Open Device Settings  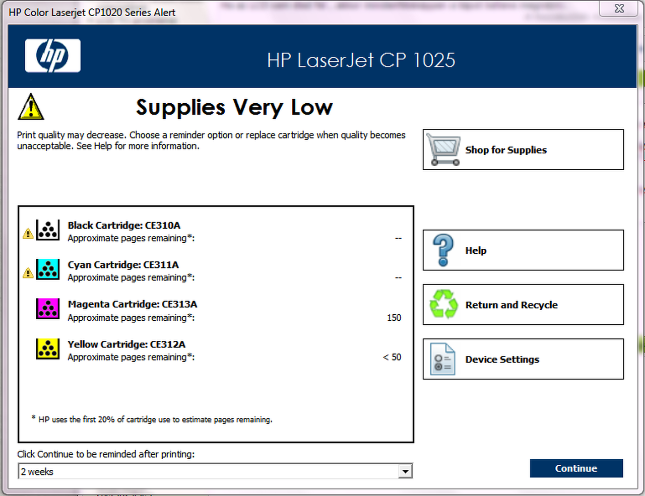(x=523, y=359)
